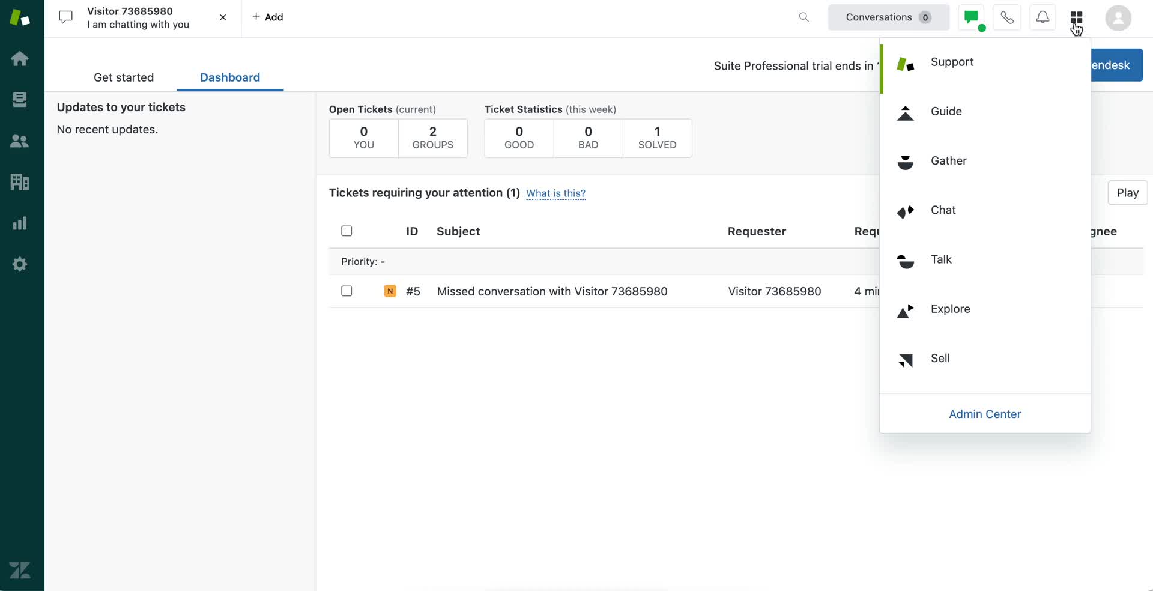Open the notifications bell icon
The image size is (1153, 591).
point(1043,17)
